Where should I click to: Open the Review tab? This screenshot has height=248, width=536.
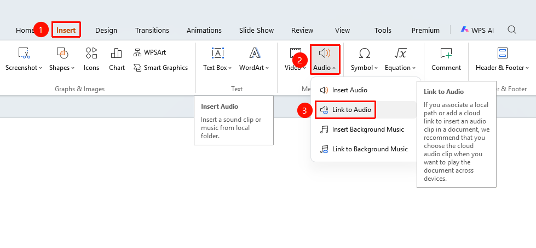(302, 31)
